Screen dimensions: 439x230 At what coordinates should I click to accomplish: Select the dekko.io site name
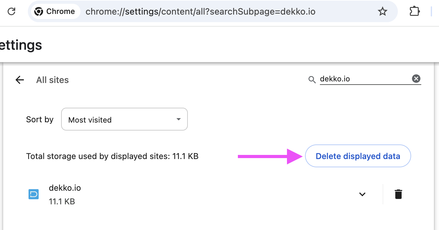tap(65, 188)
